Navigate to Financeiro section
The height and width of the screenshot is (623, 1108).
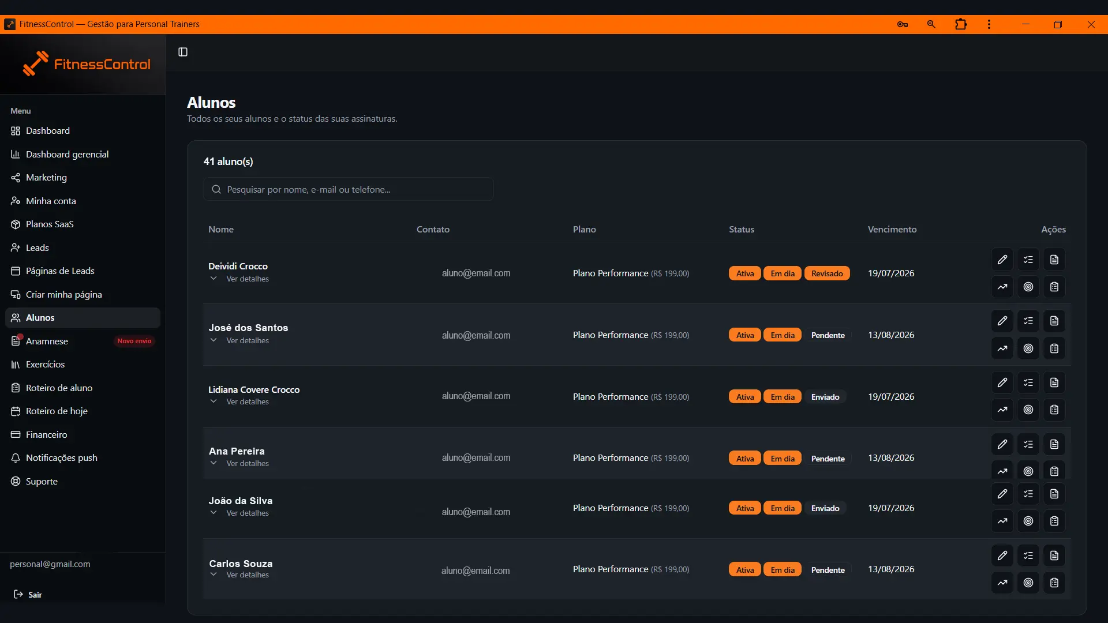tap(83, 435)
